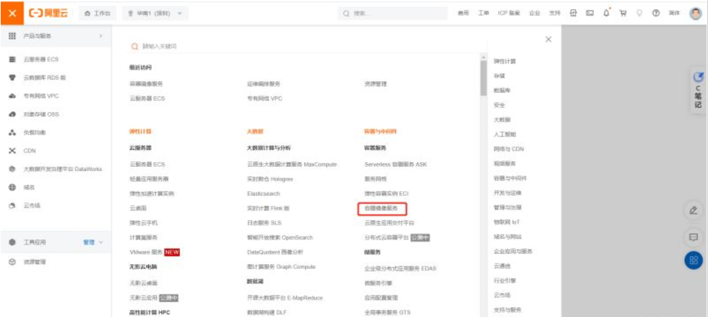Image resolution: width=708 pixels, height=317 pixels.
Task: Click the blue grid floating button
Action: [x=694, y=260]
